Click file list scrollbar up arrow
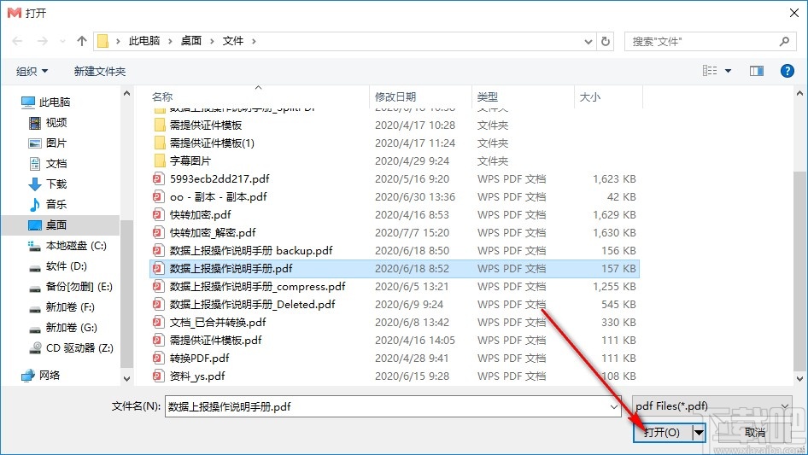The image size is (808, 455). coord(799,94)
